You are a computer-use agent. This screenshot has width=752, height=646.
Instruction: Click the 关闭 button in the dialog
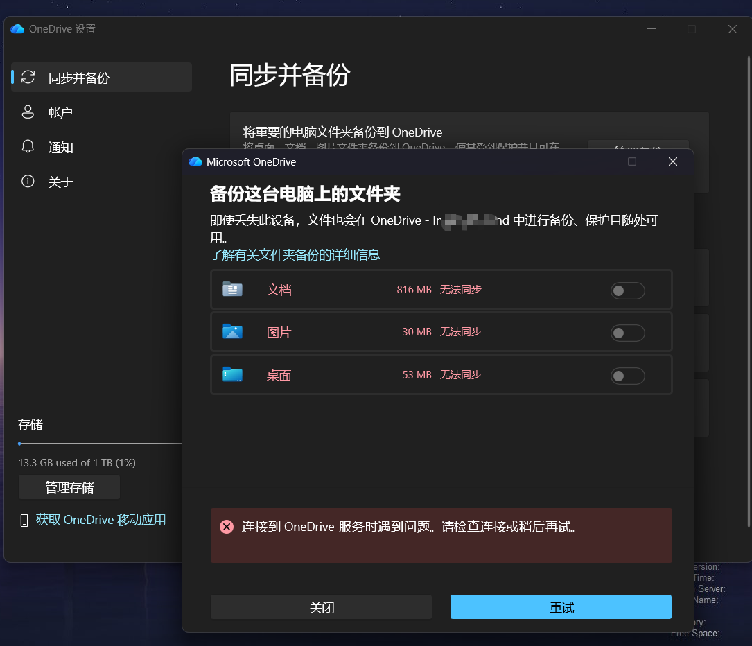[x=322, y=607]
